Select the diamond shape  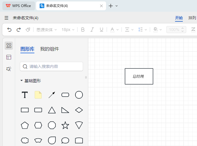(79, 110)
